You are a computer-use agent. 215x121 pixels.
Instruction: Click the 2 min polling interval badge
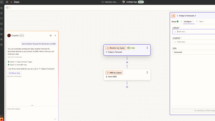[131, 48]
